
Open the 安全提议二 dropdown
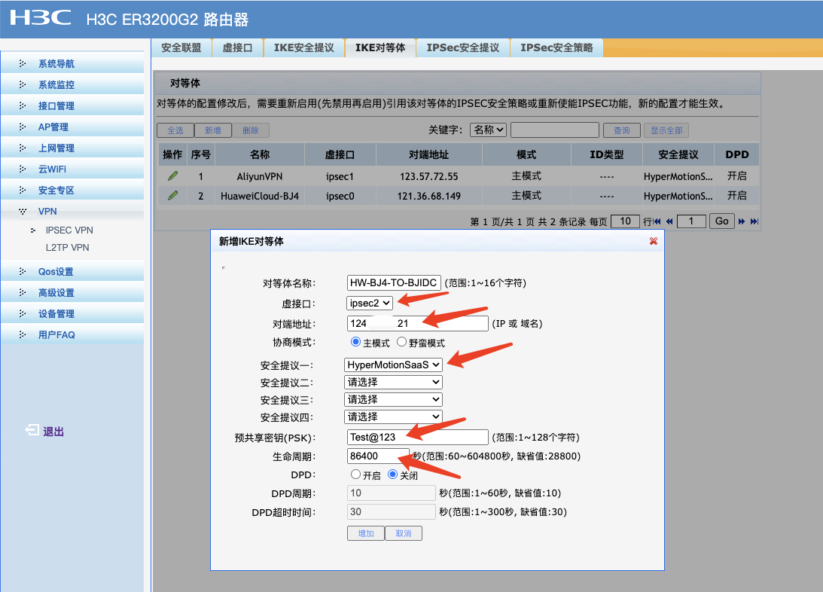coord(393,382)
